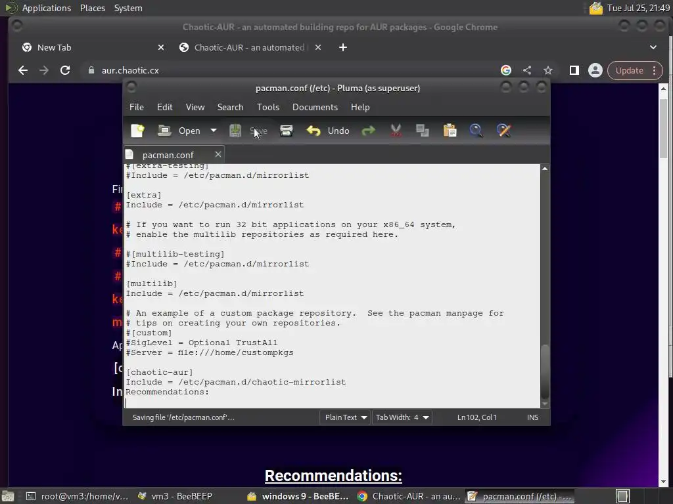Screen dimensions: 673x504
Task: Click the Google icon in address bar
Action: [506, 70]
